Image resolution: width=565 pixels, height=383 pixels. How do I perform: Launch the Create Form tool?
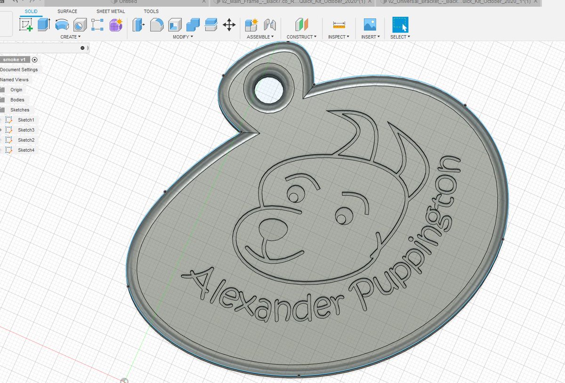(x=116, y=25)
